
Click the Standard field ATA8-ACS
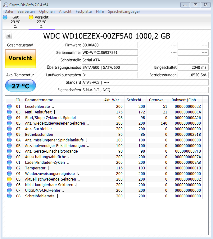click(145, 82)
